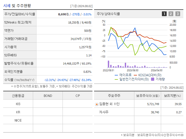The width and height of the screenshot is (186, 139).
Task: Click the 자사주 shareholder row
Action: [x=139, y=112]
